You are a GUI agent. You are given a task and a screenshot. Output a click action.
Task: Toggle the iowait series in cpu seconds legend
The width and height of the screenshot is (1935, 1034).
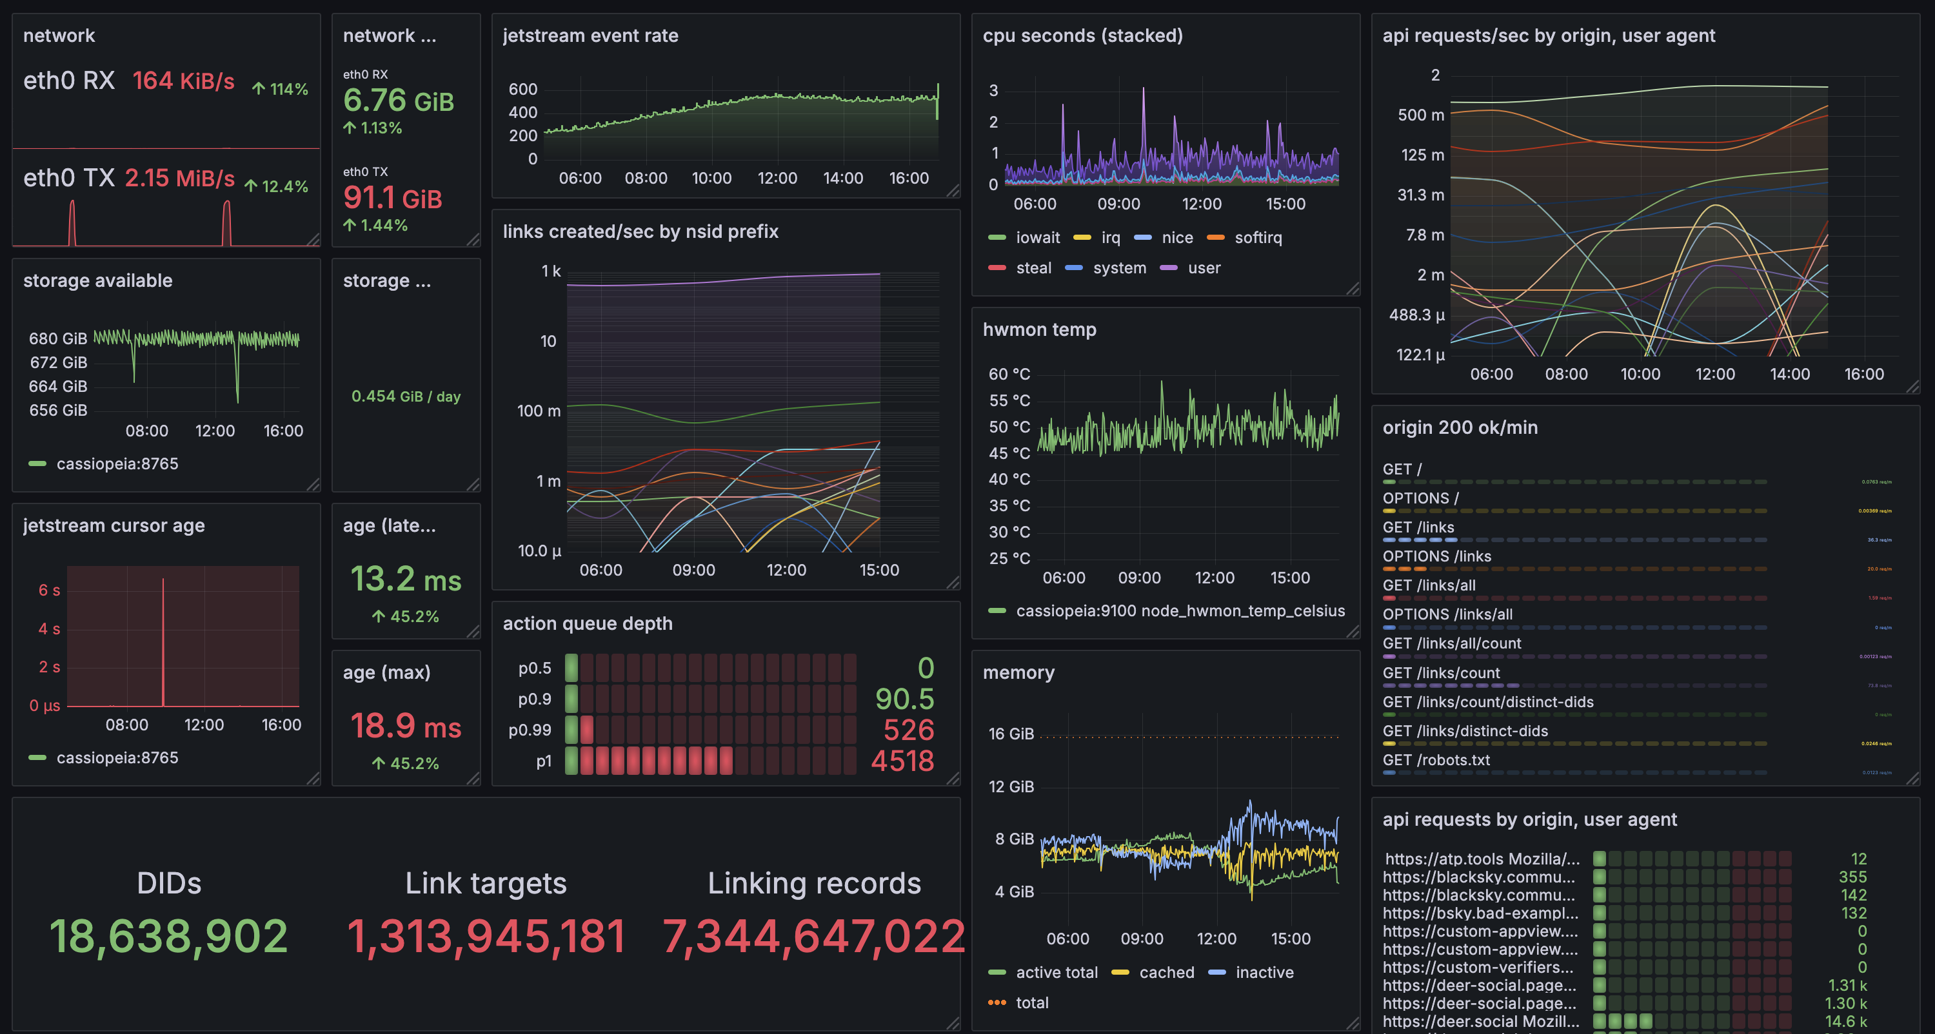(x=1038, y=237)
